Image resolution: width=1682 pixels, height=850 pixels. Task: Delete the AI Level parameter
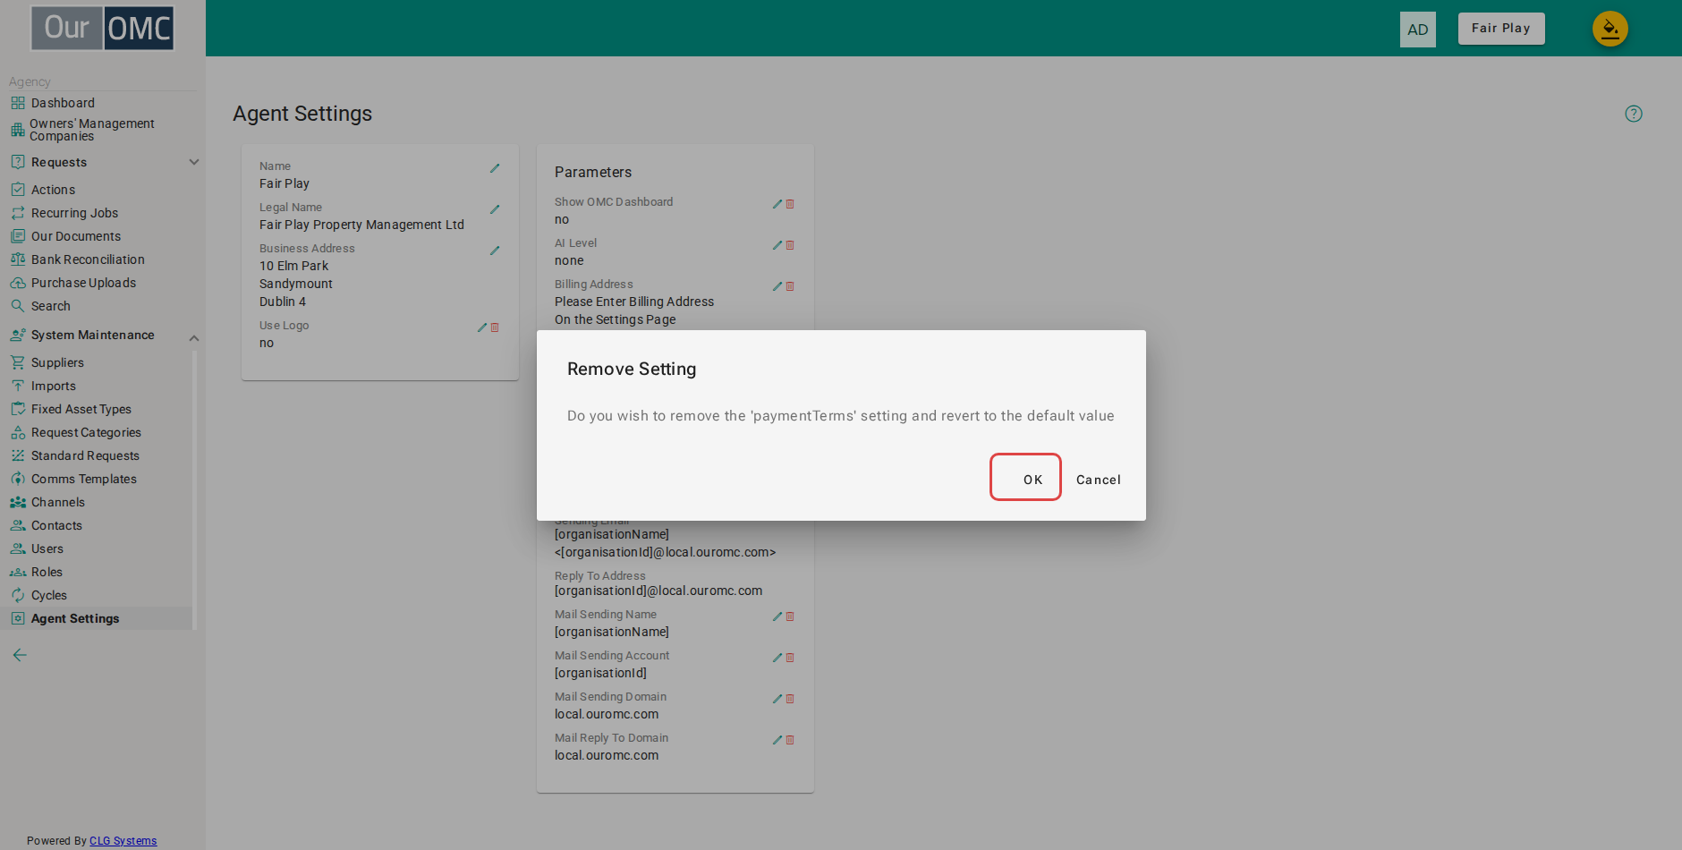pyautogui.click(x=790, y=245)
